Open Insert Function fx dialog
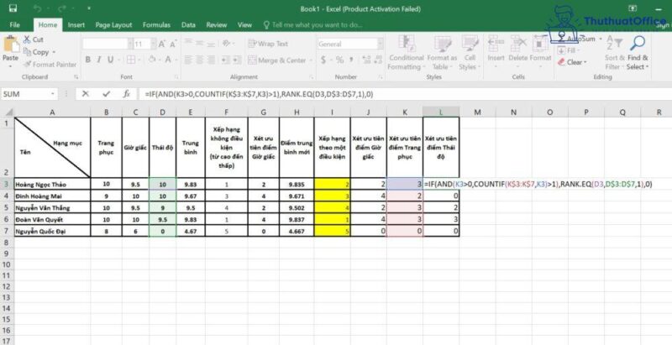672x345 pixels. point(127,94)
